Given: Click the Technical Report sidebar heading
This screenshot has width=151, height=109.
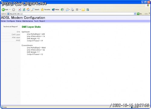Looking at the screenshot, I should (x=11, y=27).
